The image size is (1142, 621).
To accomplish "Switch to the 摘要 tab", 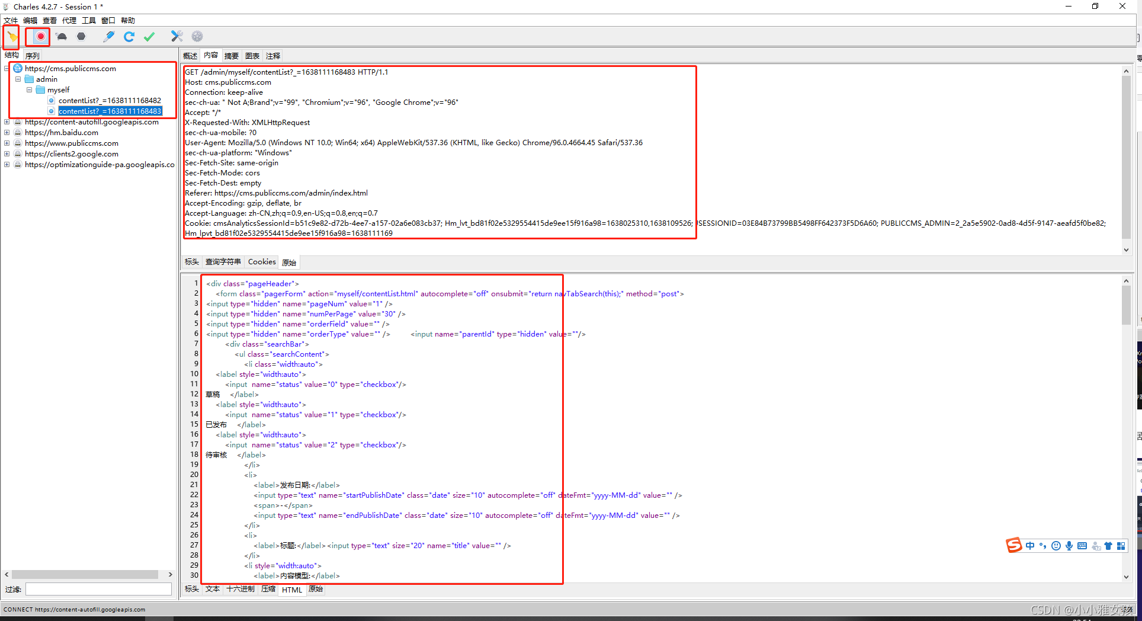I will tap(232, 56).
